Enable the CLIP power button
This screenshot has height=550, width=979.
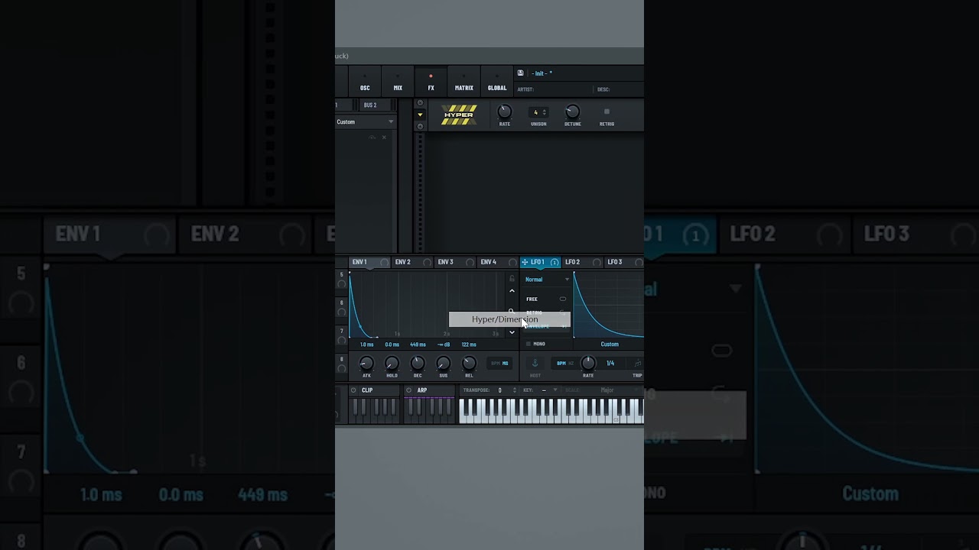[x=353, y=390]
